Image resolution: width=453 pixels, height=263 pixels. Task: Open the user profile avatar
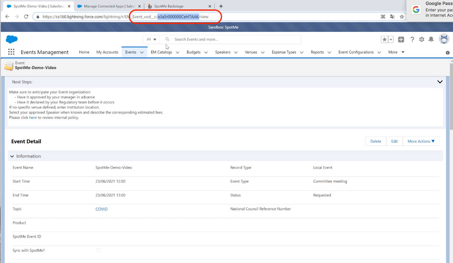(444, 39)
